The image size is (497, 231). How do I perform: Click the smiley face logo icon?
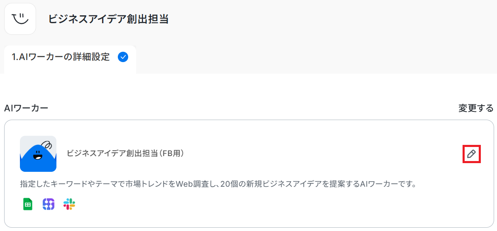20,19
